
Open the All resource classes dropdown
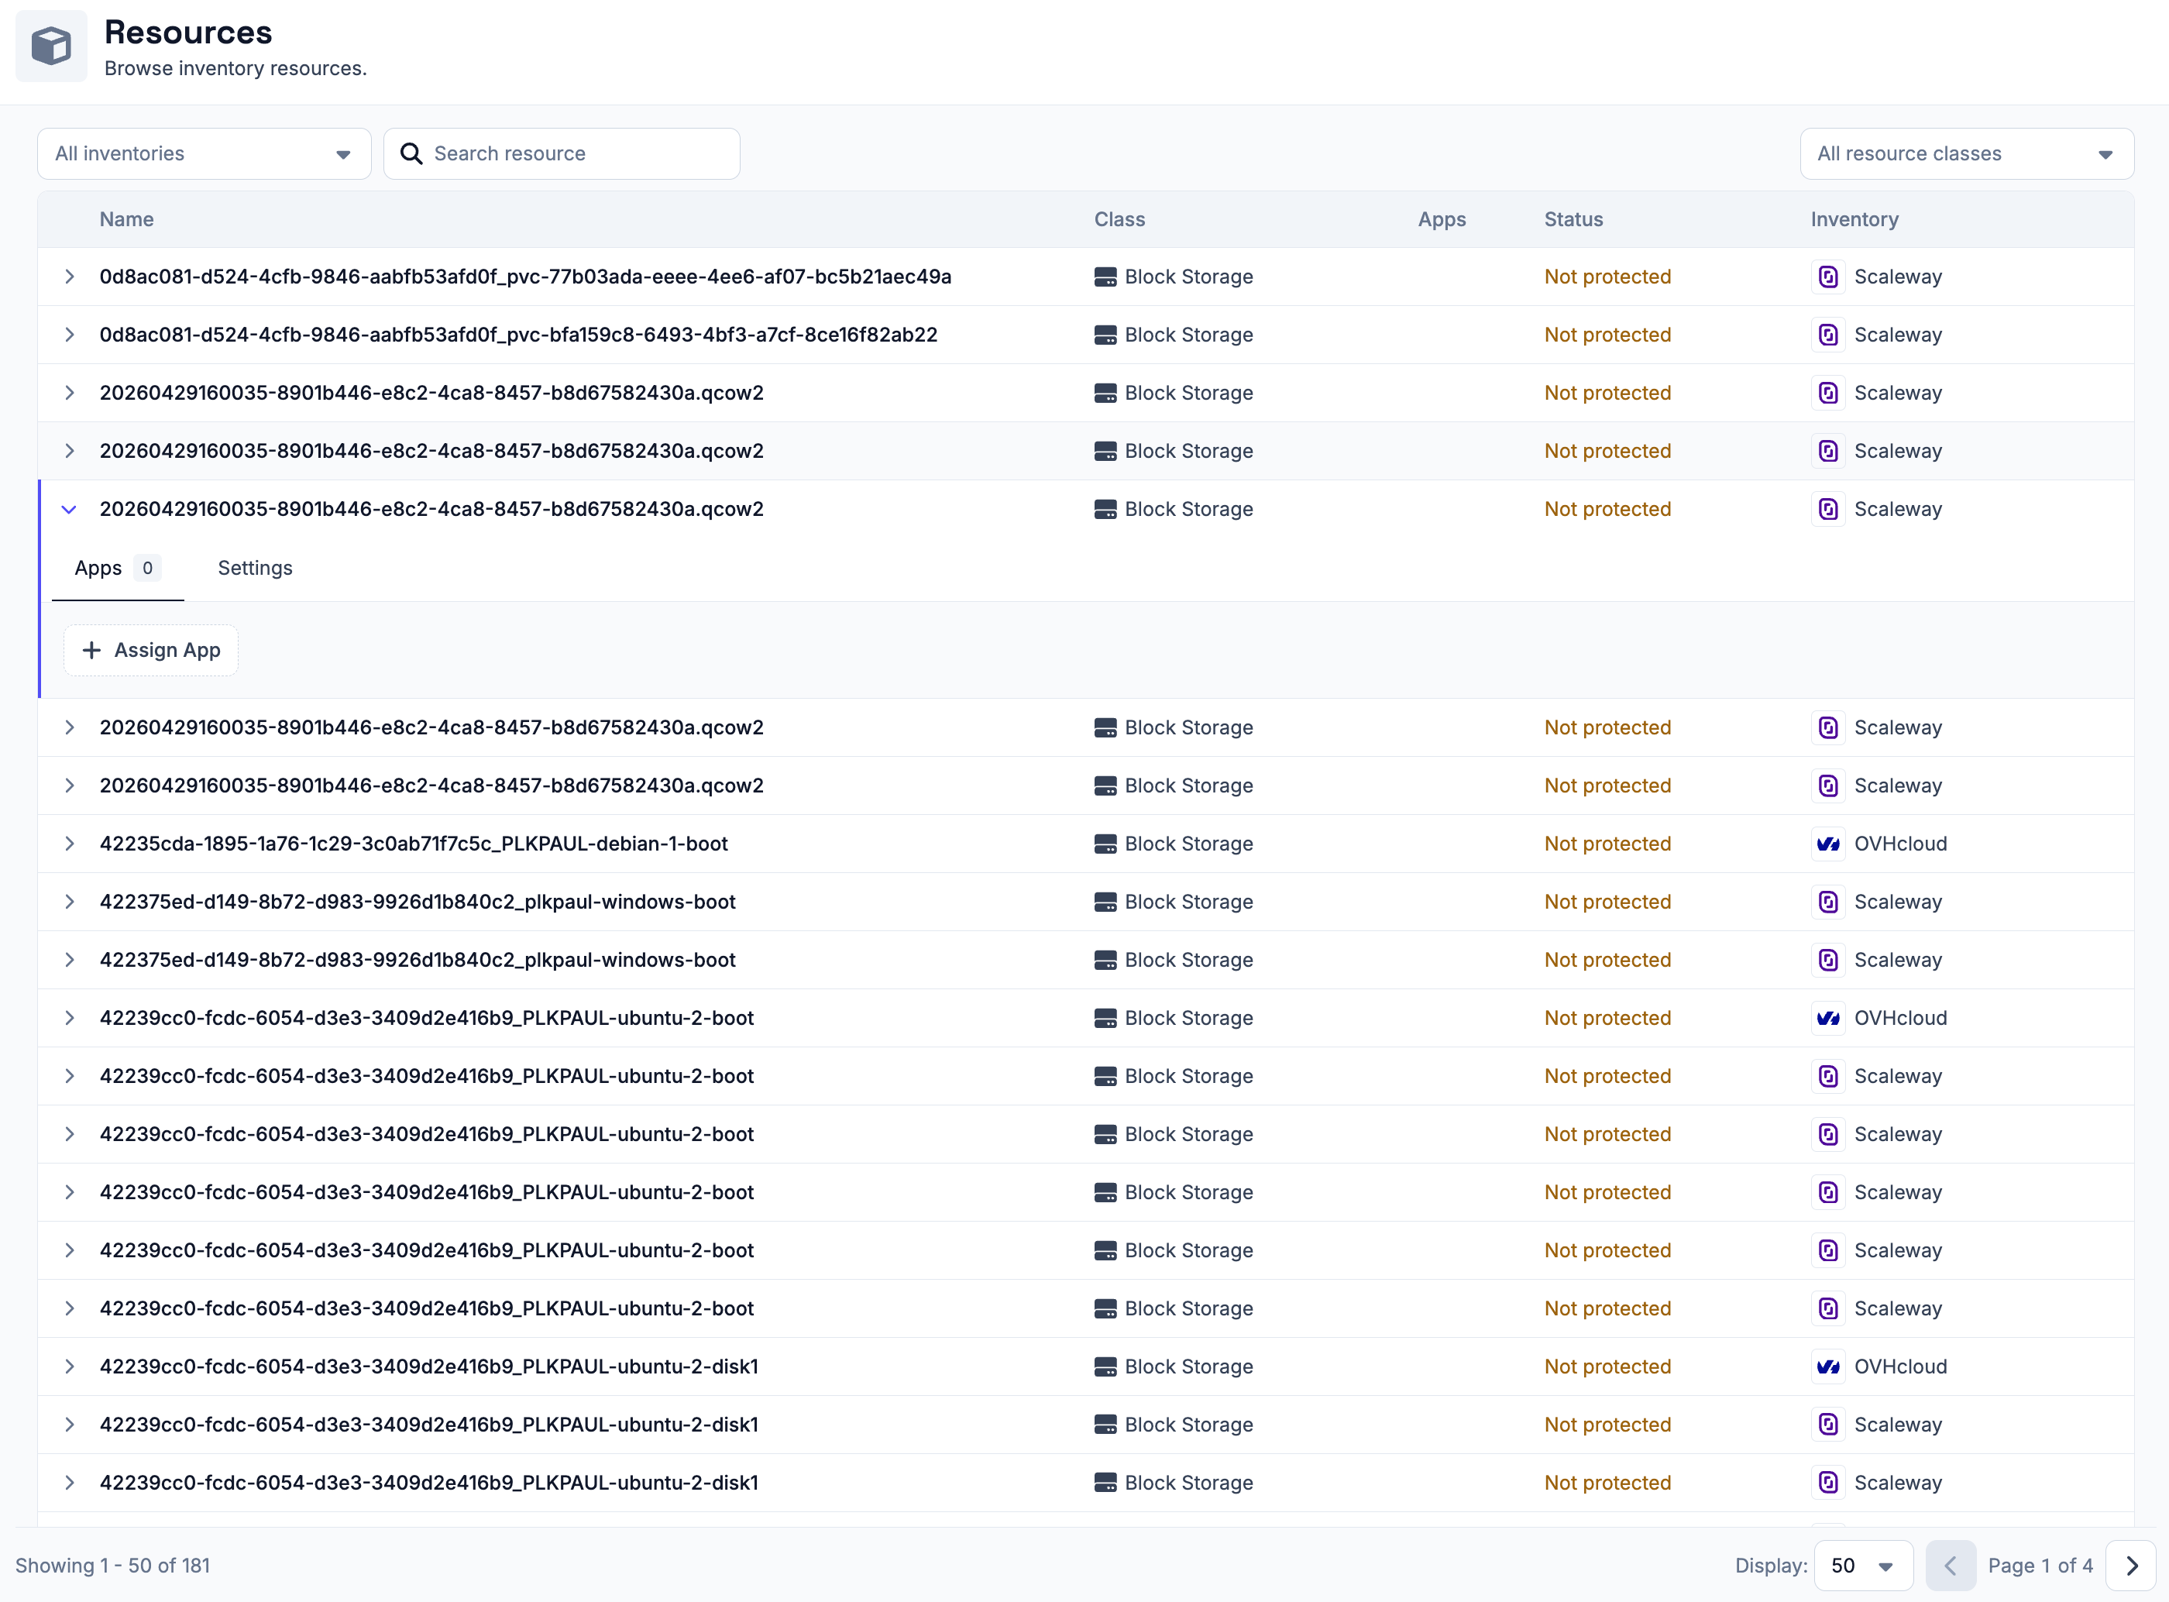click(1966, 154)
